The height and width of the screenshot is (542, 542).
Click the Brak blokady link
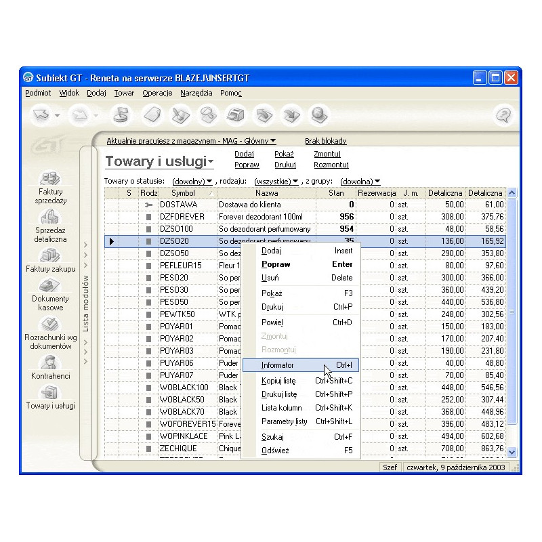[x=325, y=141]
